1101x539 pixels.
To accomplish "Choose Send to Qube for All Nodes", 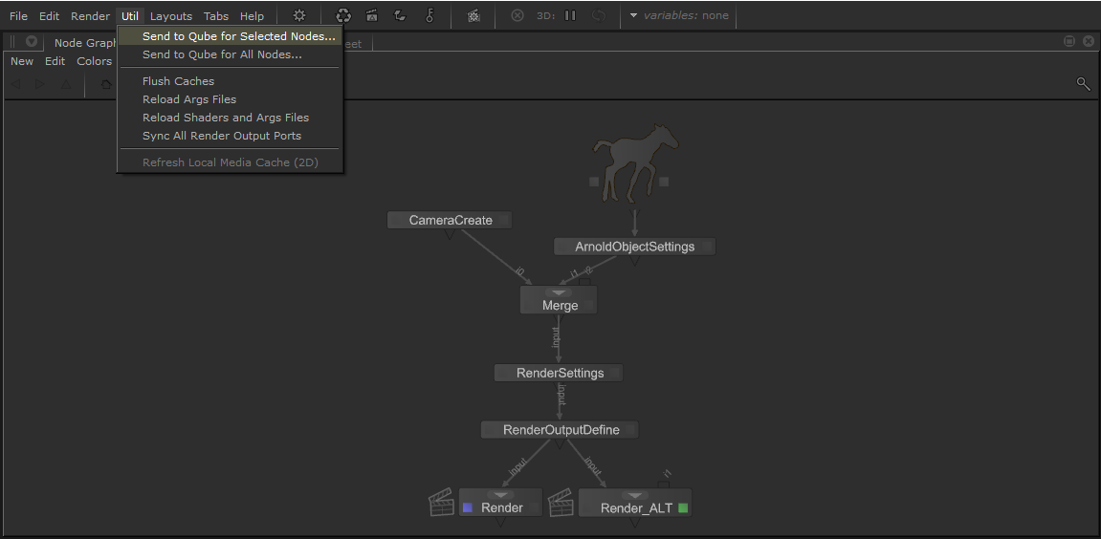I will tap(231, 54).
